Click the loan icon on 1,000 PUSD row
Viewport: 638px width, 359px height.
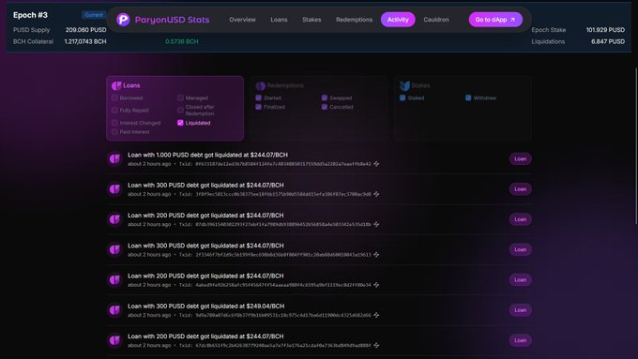click(x=114, y=159)
